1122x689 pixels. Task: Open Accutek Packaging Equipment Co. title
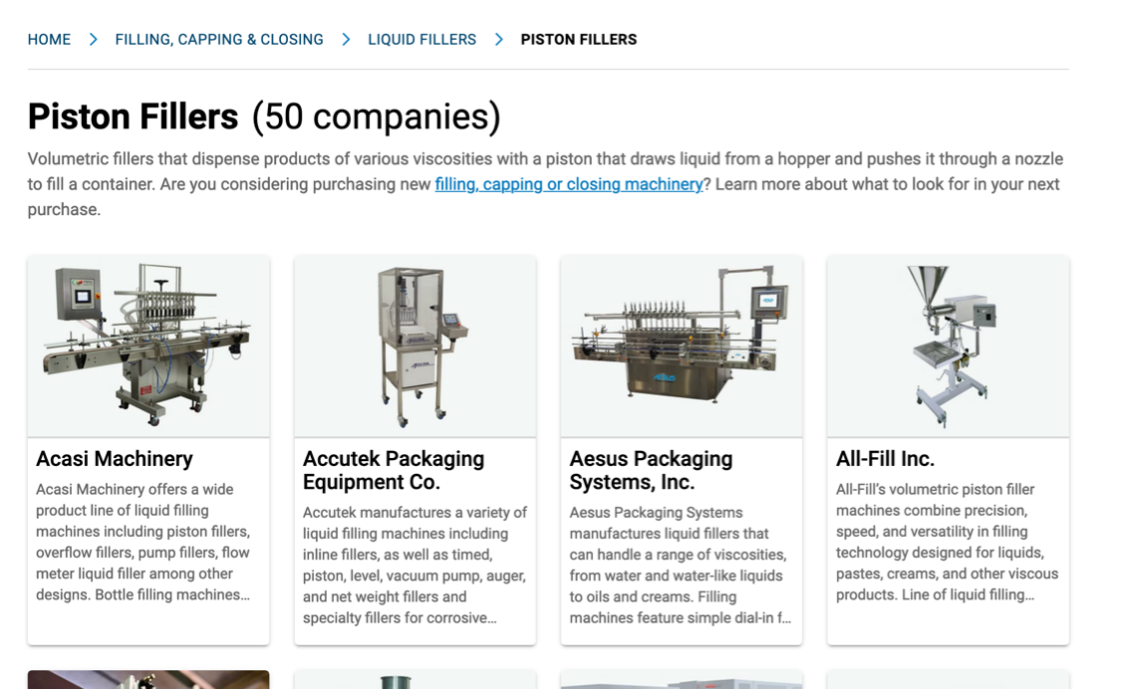394,470
